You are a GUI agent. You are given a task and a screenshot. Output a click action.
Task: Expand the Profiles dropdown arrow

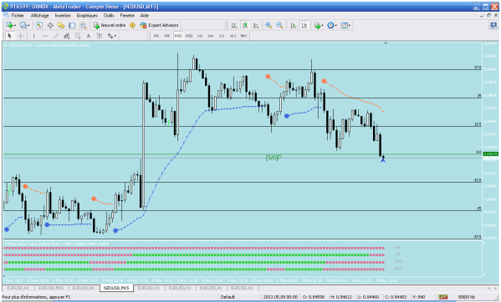(28, 26)
